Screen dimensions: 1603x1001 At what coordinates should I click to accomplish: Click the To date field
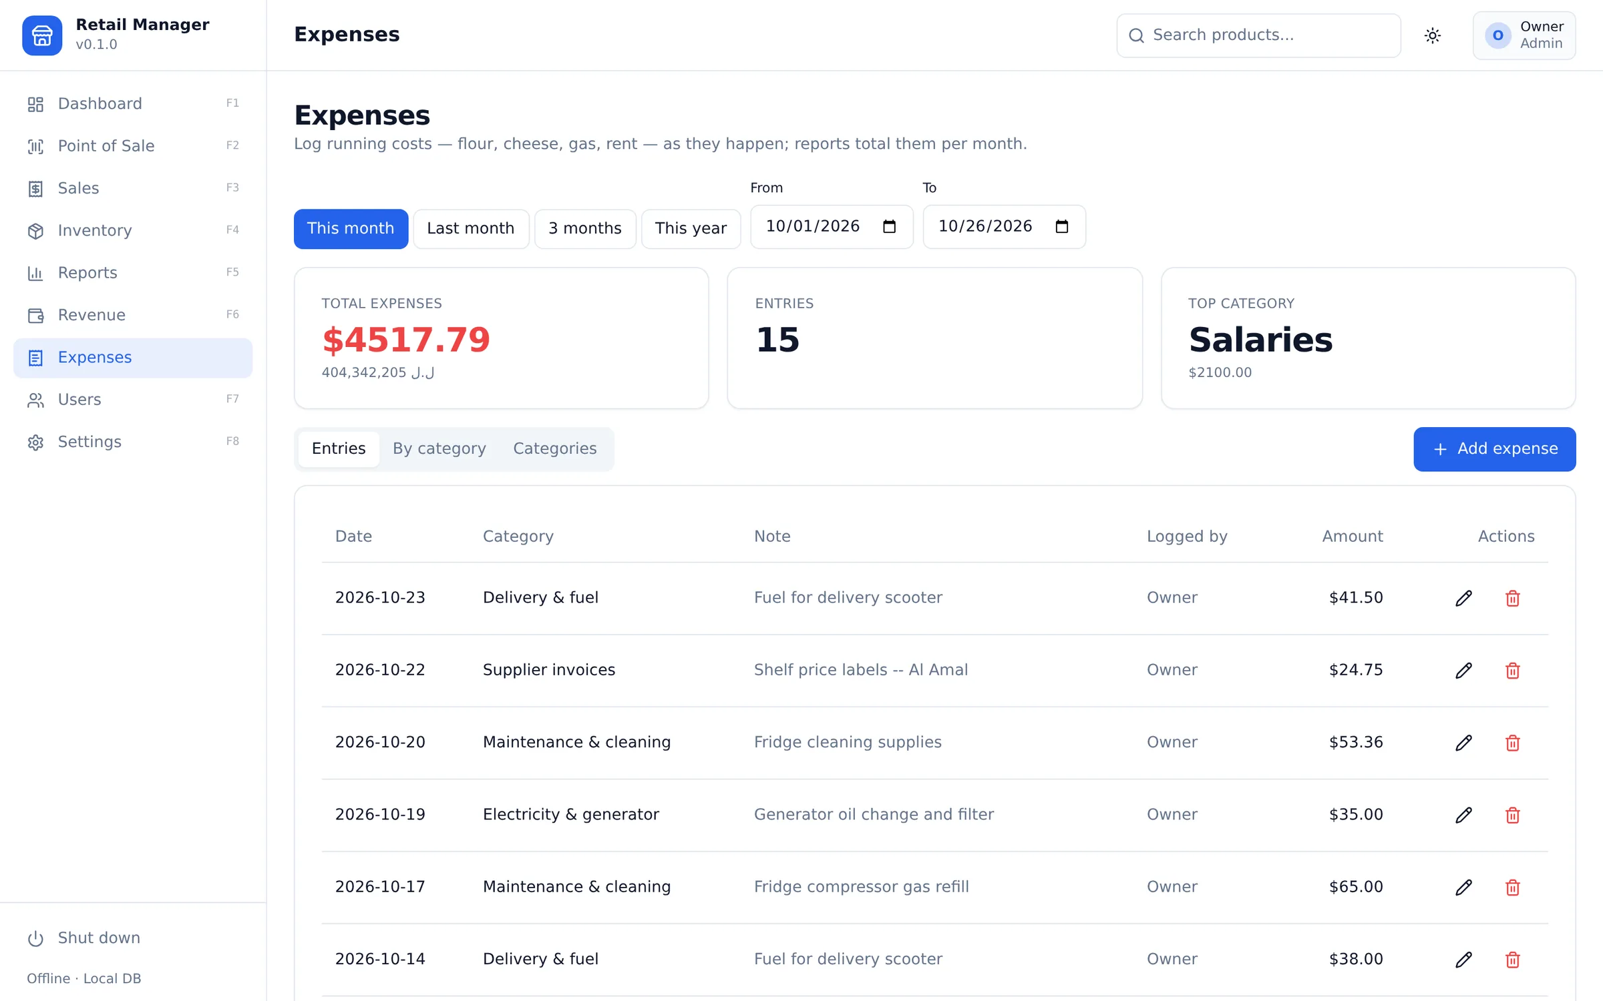click(1004, 227)
